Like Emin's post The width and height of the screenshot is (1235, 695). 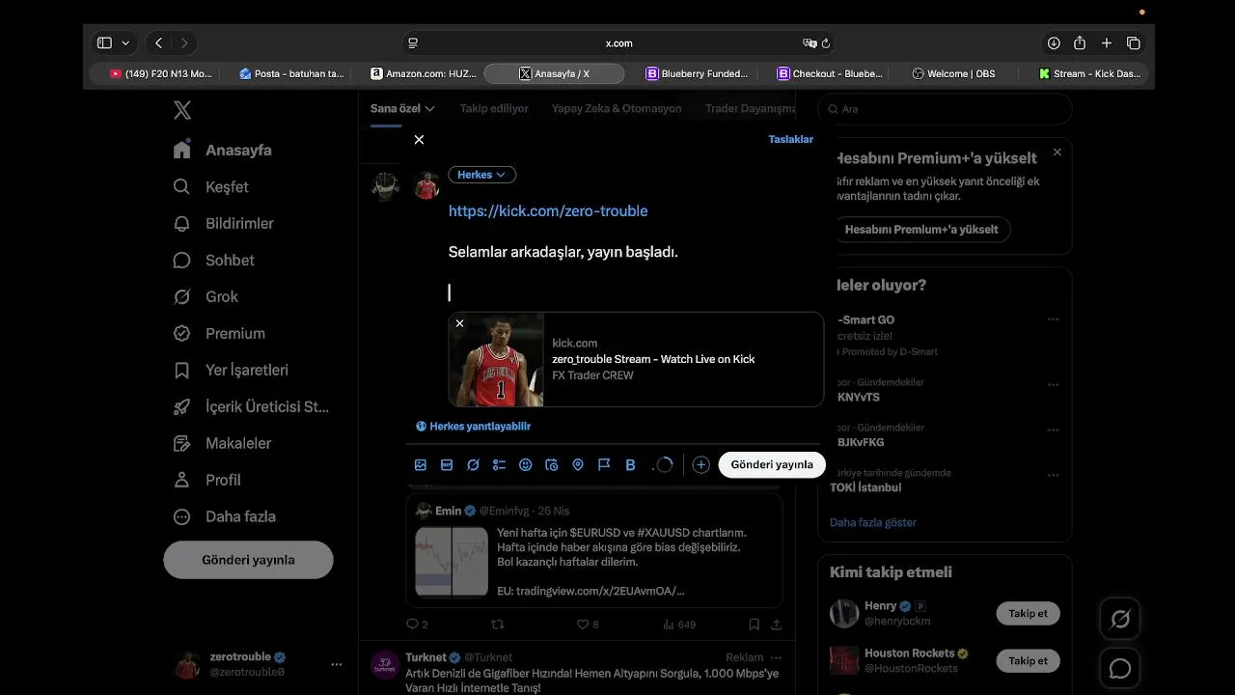tap(587, 625)
